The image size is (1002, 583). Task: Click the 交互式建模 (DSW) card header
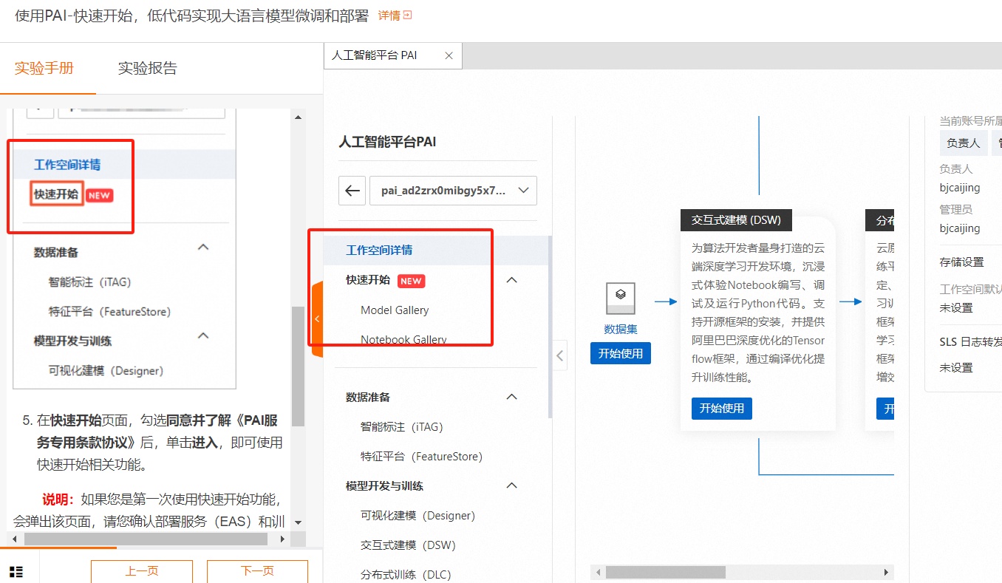[736, 220]
